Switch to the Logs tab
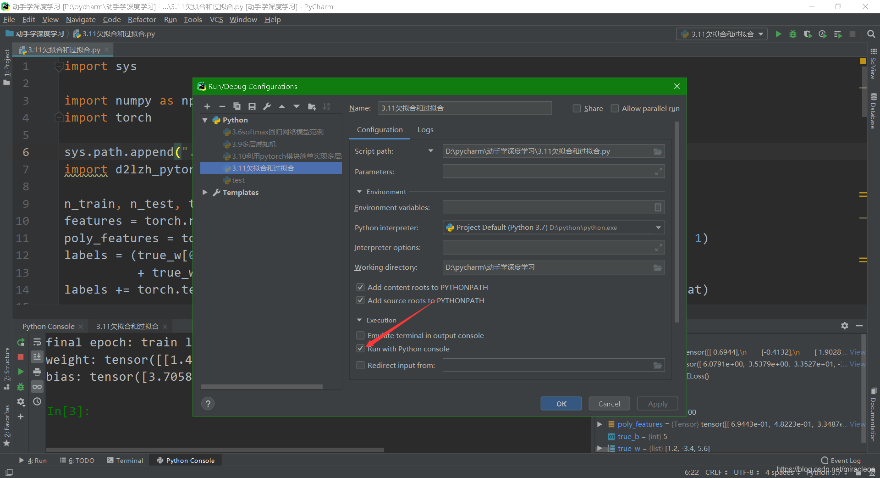Screen dimensions: 880x478 [425, 130]
